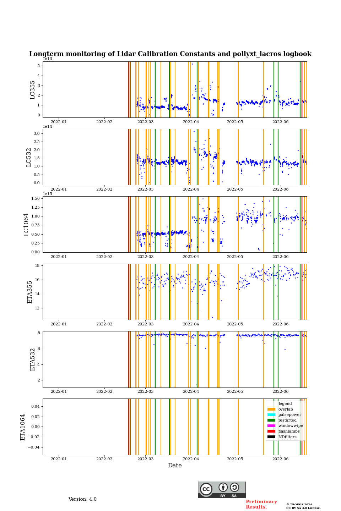Click the 0.04 y-tick on ETA1064 plot

click(x=36, y=406)
